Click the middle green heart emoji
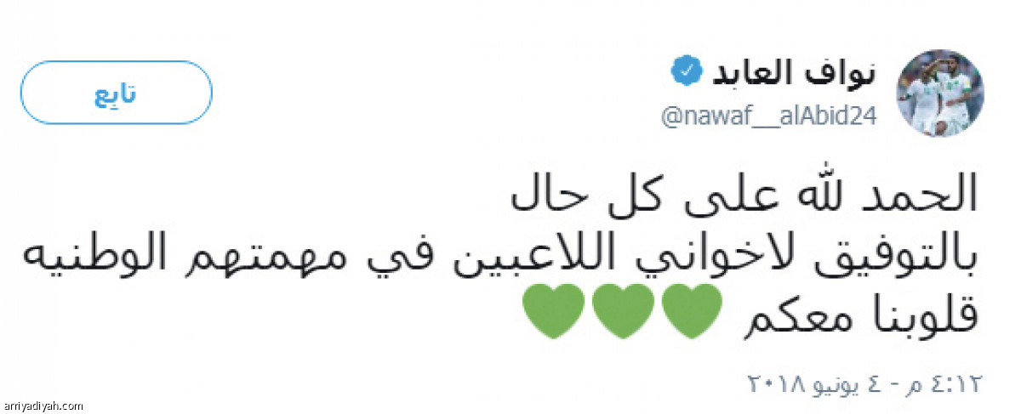Viewport: 1021px width, 414px height. coord(621,312)
